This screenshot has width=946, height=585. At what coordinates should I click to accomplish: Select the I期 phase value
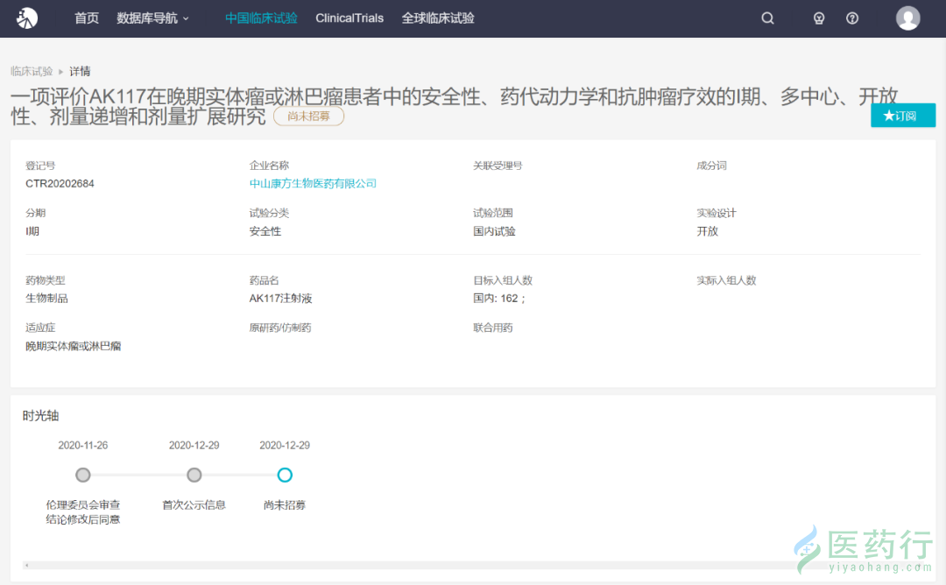pyautogui.click(x=32, y=231)
